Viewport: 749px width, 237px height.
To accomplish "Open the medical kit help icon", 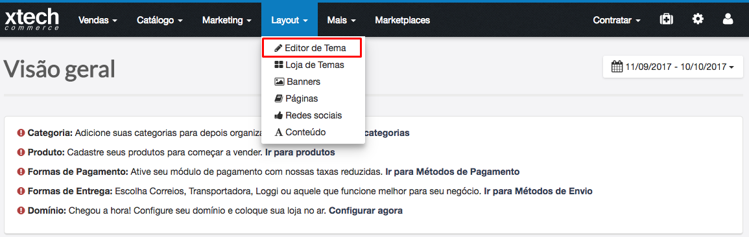I will [x=666, y=19].
